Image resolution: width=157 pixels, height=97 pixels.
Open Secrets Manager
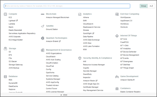pos(90,71)
